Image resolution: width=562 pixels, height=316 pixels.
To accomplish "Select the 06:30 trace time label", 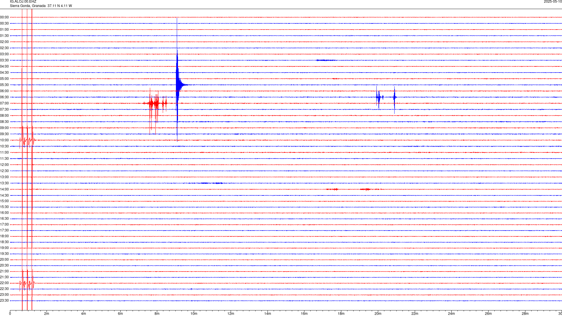I will (4, 97).
